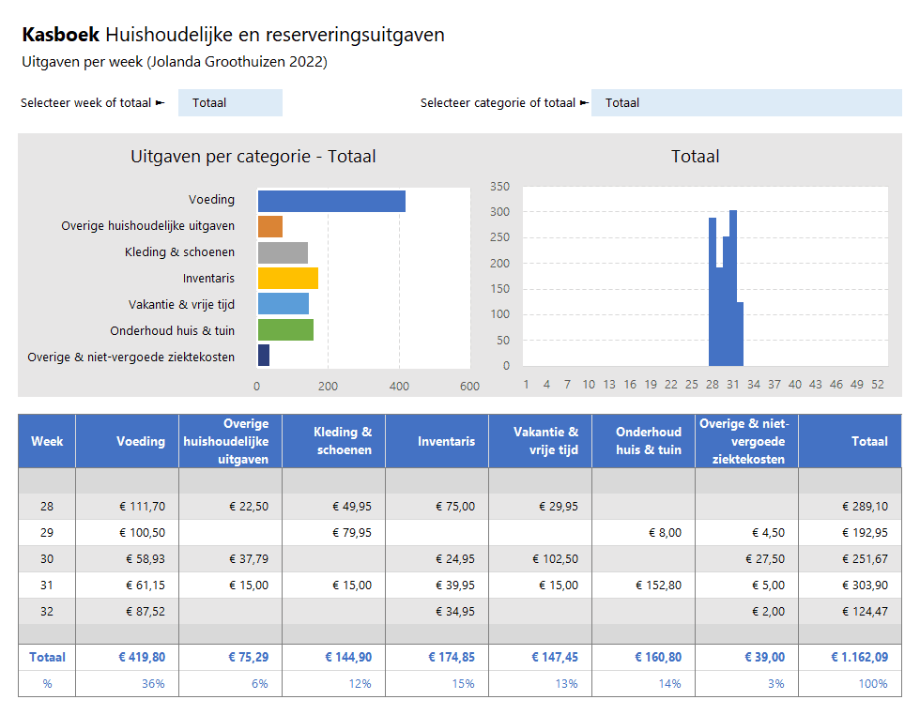Click the blue Voeding bar in chart
This screenshot has height=715, width=920.
point(330,201)
